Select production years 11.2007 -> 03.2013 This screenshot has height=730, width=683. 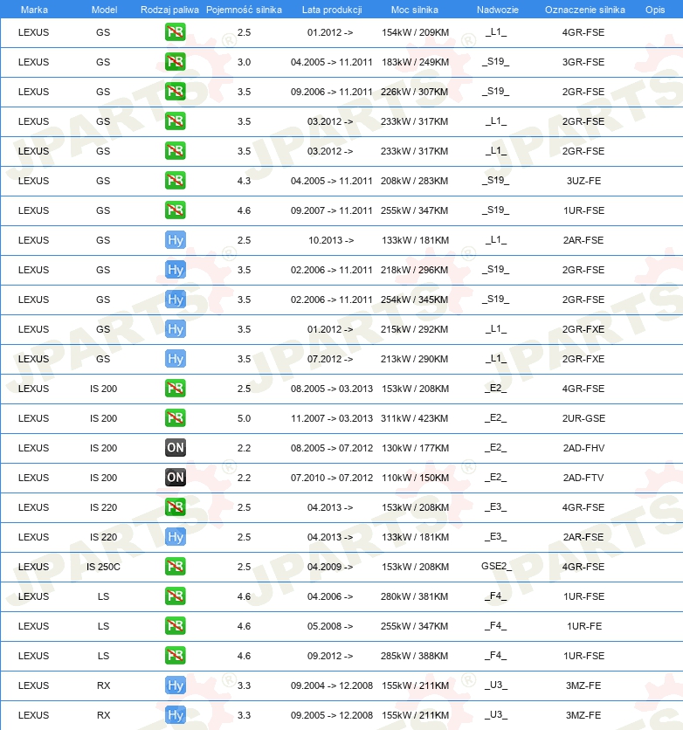(332, 418)
